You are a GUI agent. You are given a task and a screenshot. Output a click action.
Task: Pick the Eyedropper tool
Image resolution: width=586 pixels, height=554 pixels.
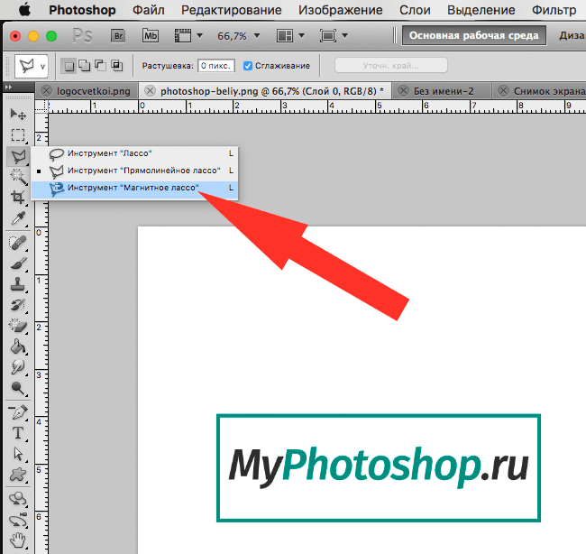point(17,219)
